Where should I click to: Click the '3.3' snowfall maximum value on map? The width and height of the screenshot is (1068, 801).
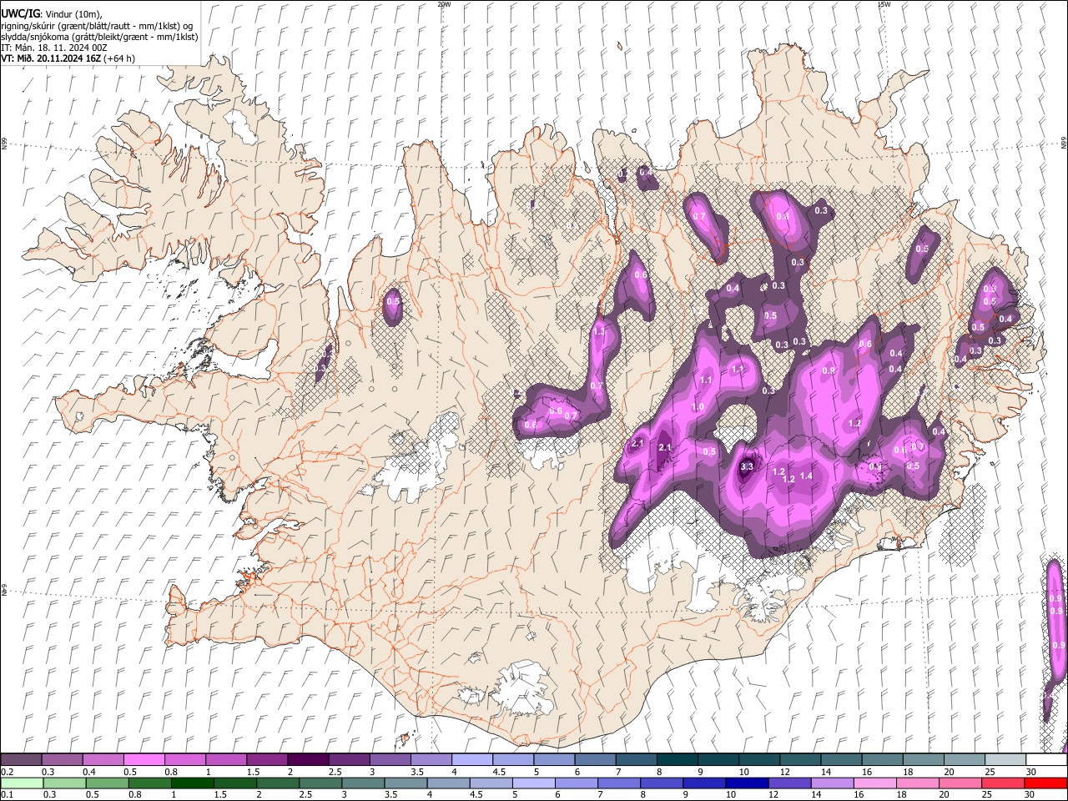tap(747, 466)
